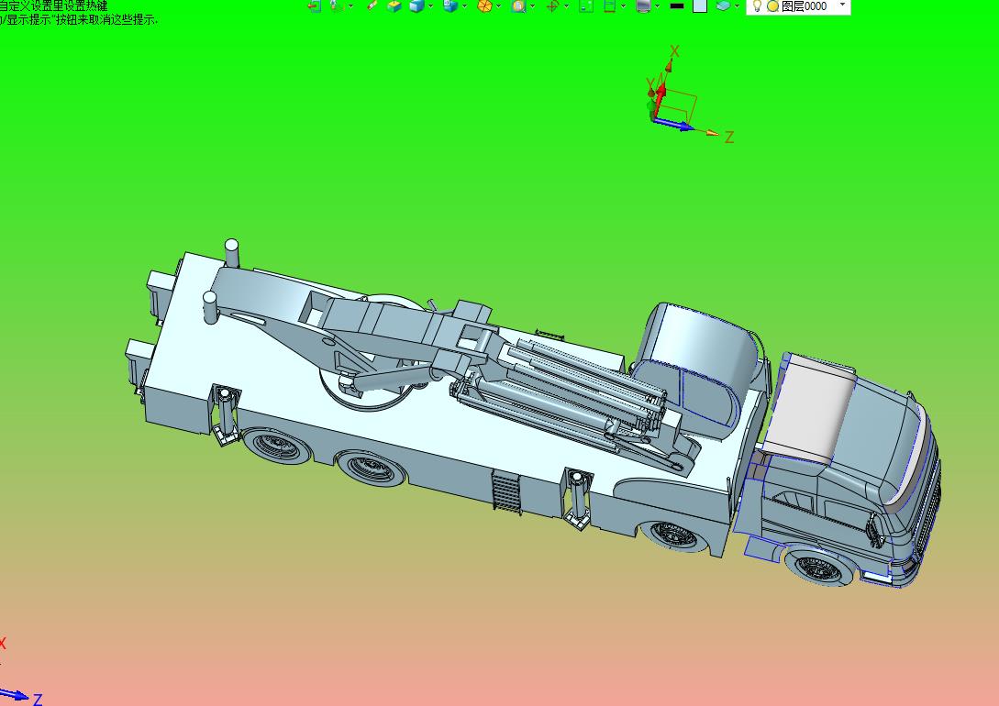Select the pencil measure tool icon

pos(372,6)
